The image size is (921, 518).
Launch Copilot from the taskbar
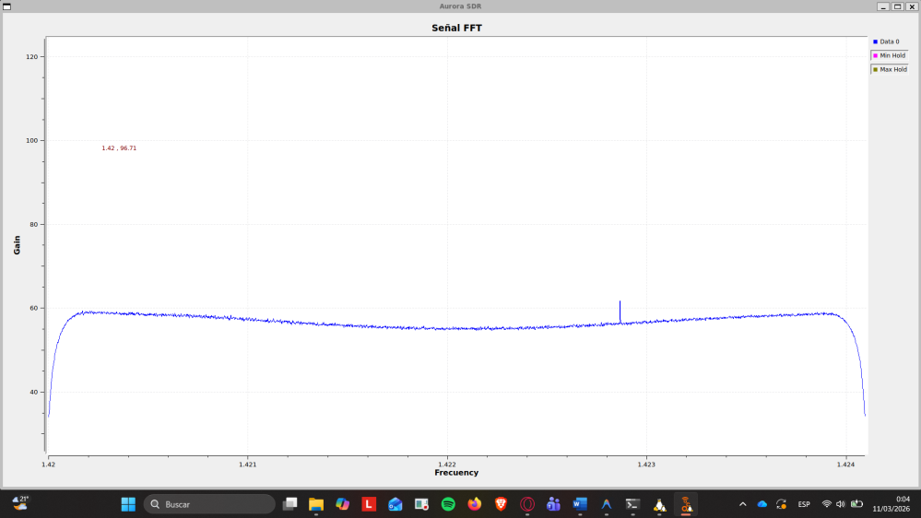pyautogui.click(x=342, y=504)
